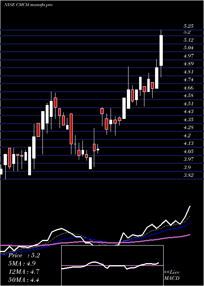This screenshot has width=204, height=286.
Task: Click the 3.97 price axis label
Action: (188, 159)
